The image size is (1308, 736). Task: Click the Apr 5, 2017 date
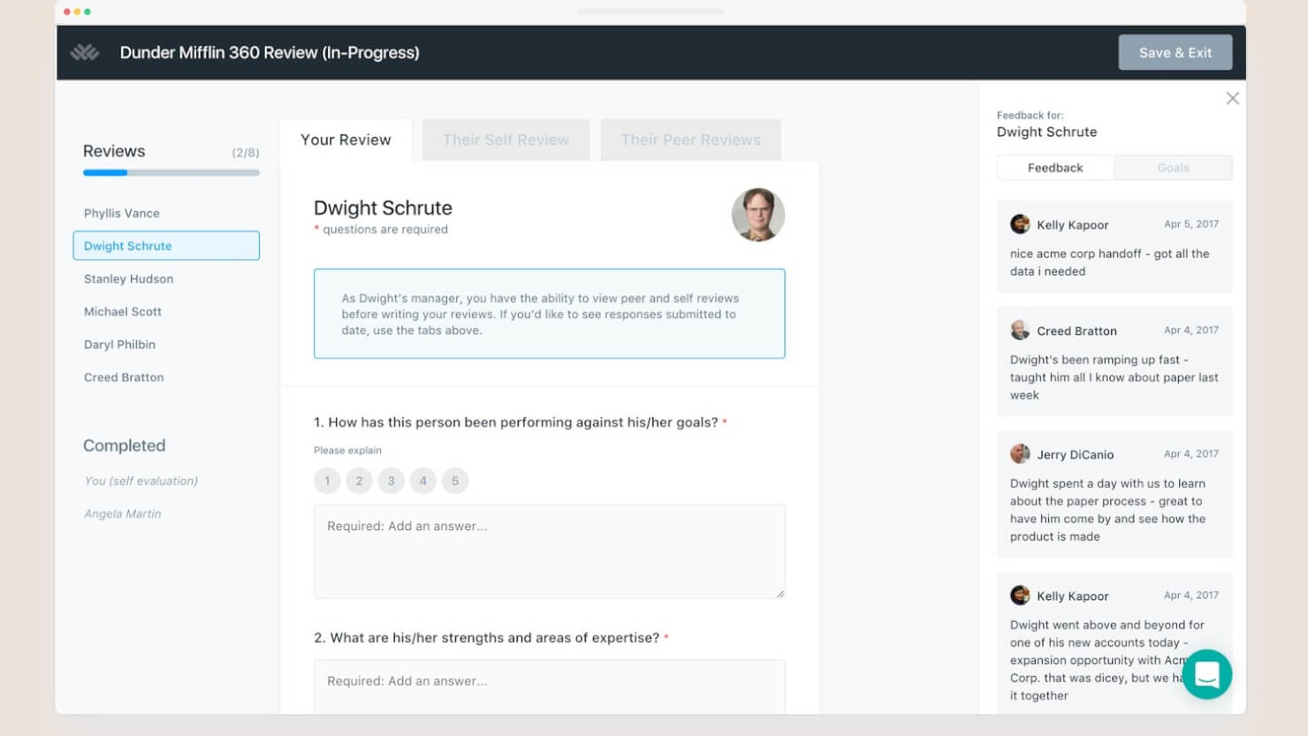(x=1191, y=224)
